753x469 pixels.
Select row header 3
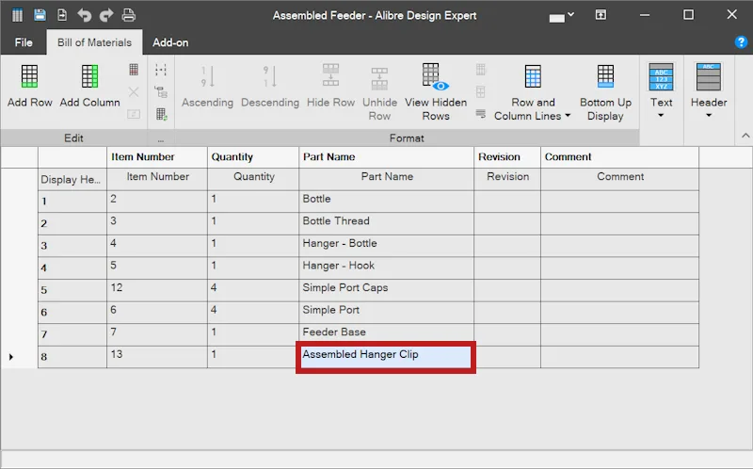pyautogui.click(x=72, y=246)
